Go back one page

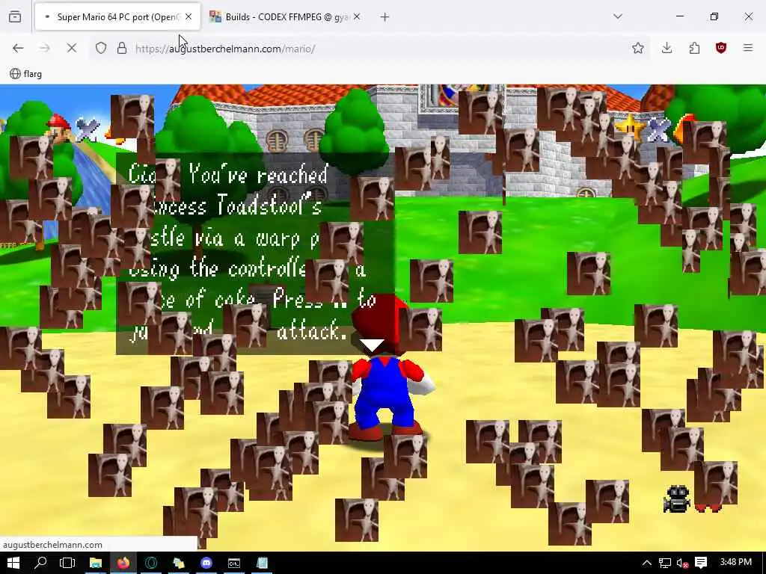point(18,48)
